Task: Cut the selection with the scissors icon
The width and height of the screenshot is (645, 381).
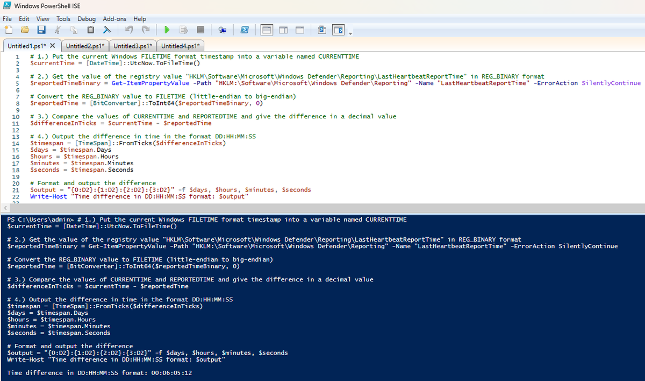Action: click(58, 30)
